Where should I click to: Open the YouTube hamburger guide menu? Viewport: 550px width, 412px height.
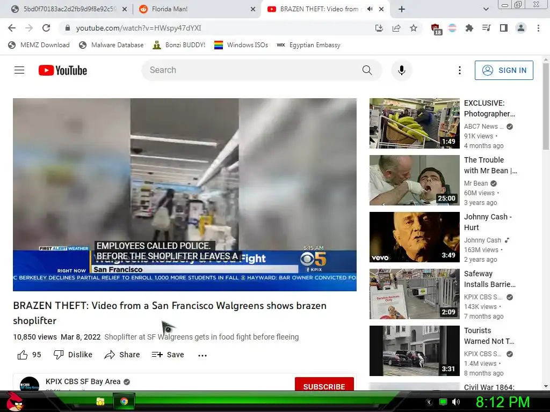tap(19, 70)
